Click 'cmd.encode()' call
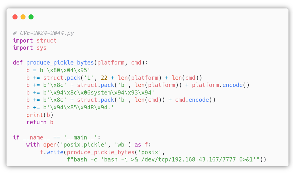This screenshot has width=293, height=175. (x=195, y=100)
